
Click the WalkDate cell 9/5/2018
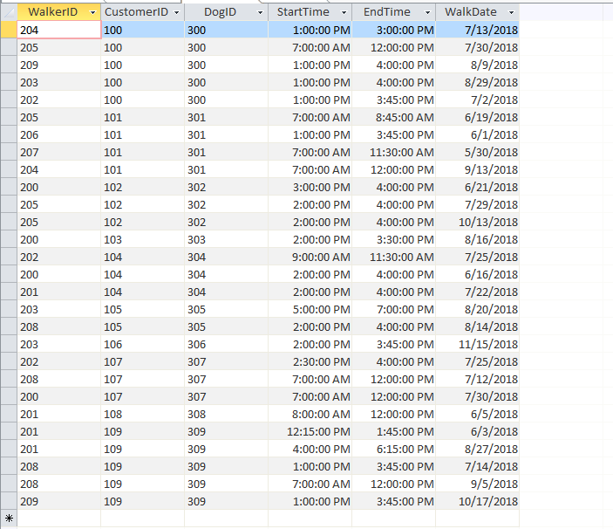[477, 484]
